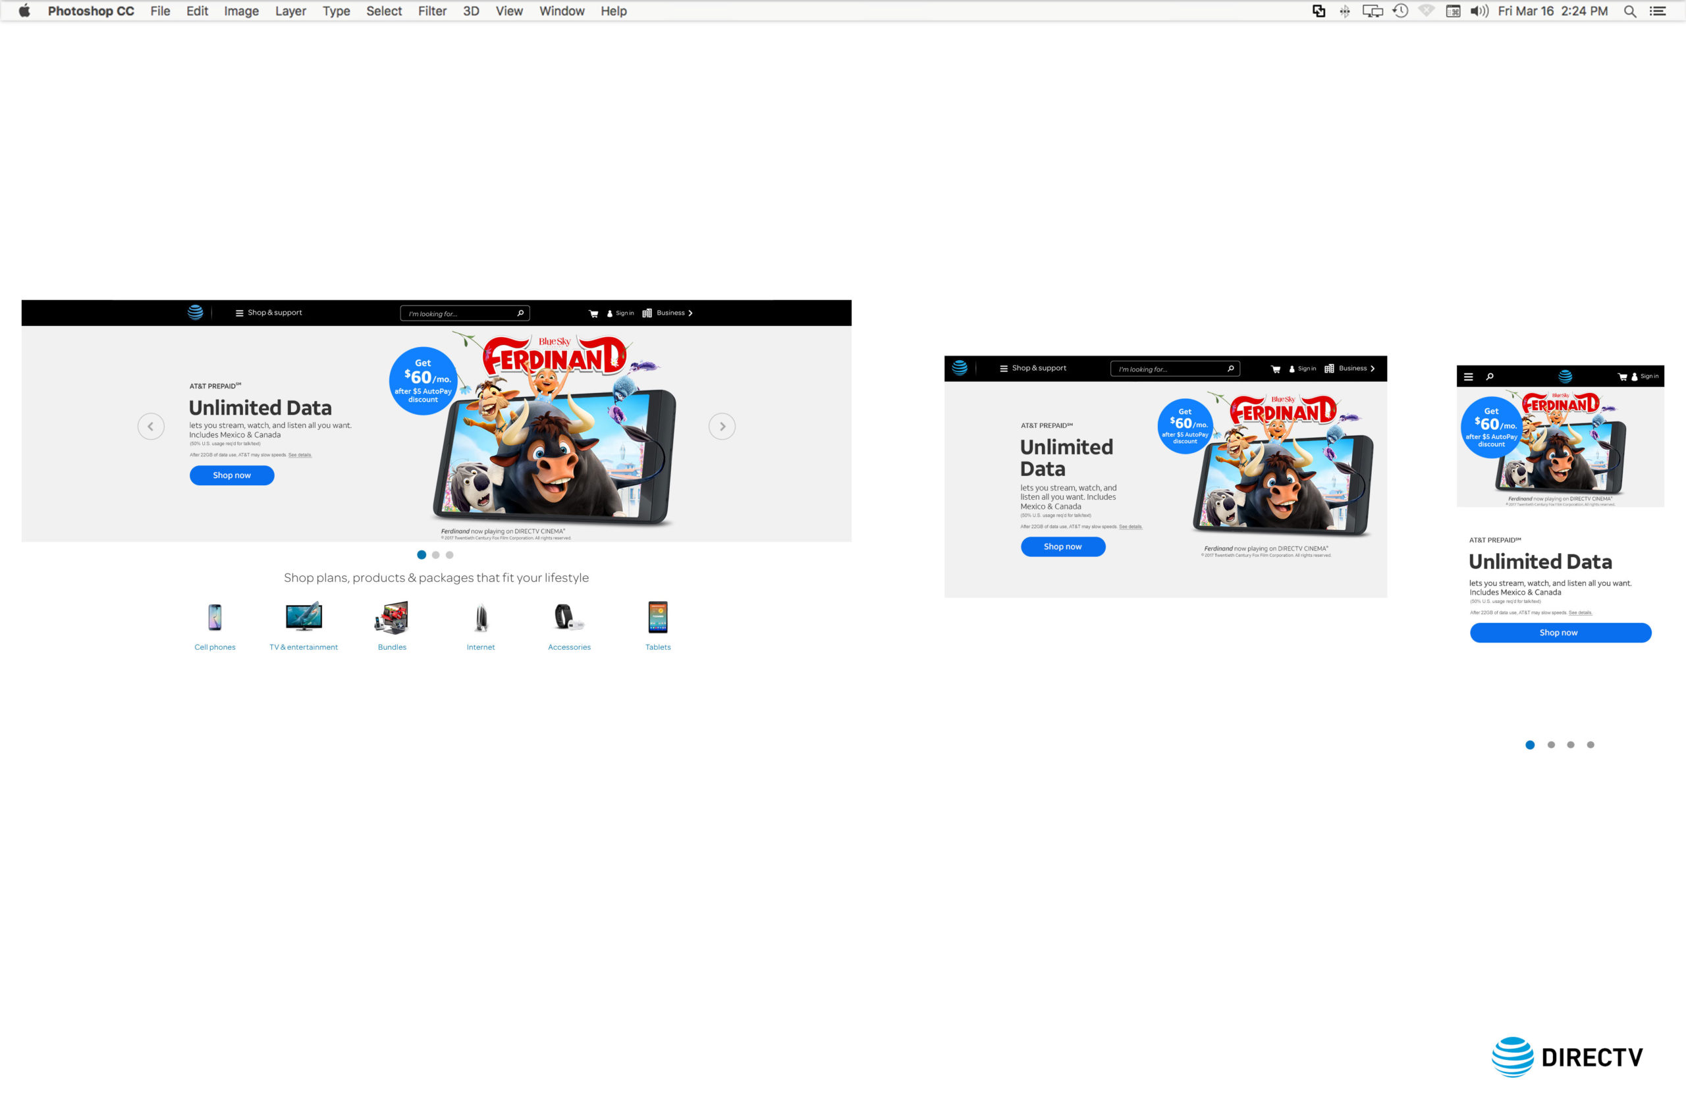Select the third dot under desktop carousel
Viewport: 1686px width, 1110px height.
click(449, 556)
